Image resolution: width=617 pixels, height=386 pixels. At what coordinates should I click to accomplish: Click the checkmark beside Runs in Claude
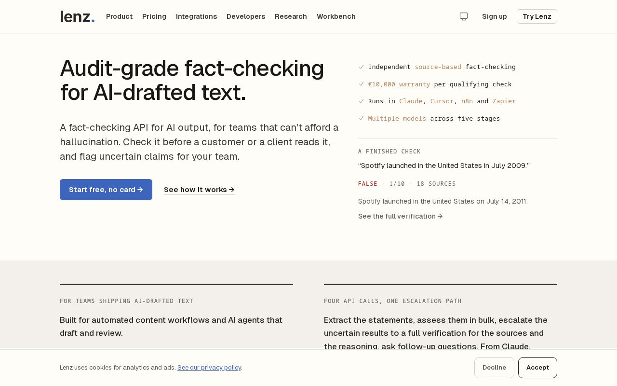coord(361,101)
